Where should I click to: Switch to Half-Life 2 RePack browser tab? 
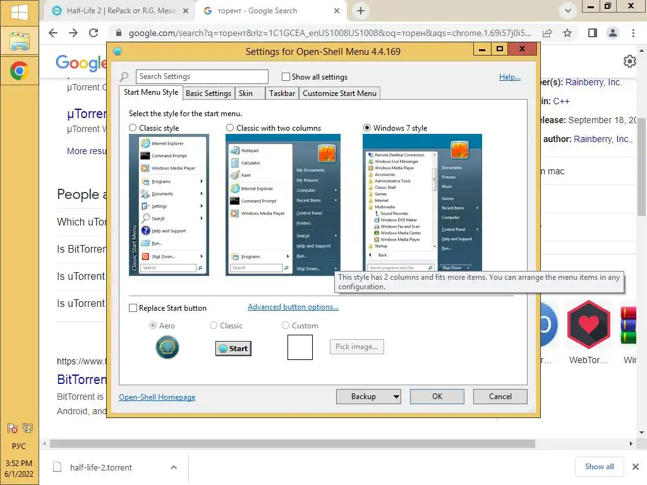(x=121, y=11)
